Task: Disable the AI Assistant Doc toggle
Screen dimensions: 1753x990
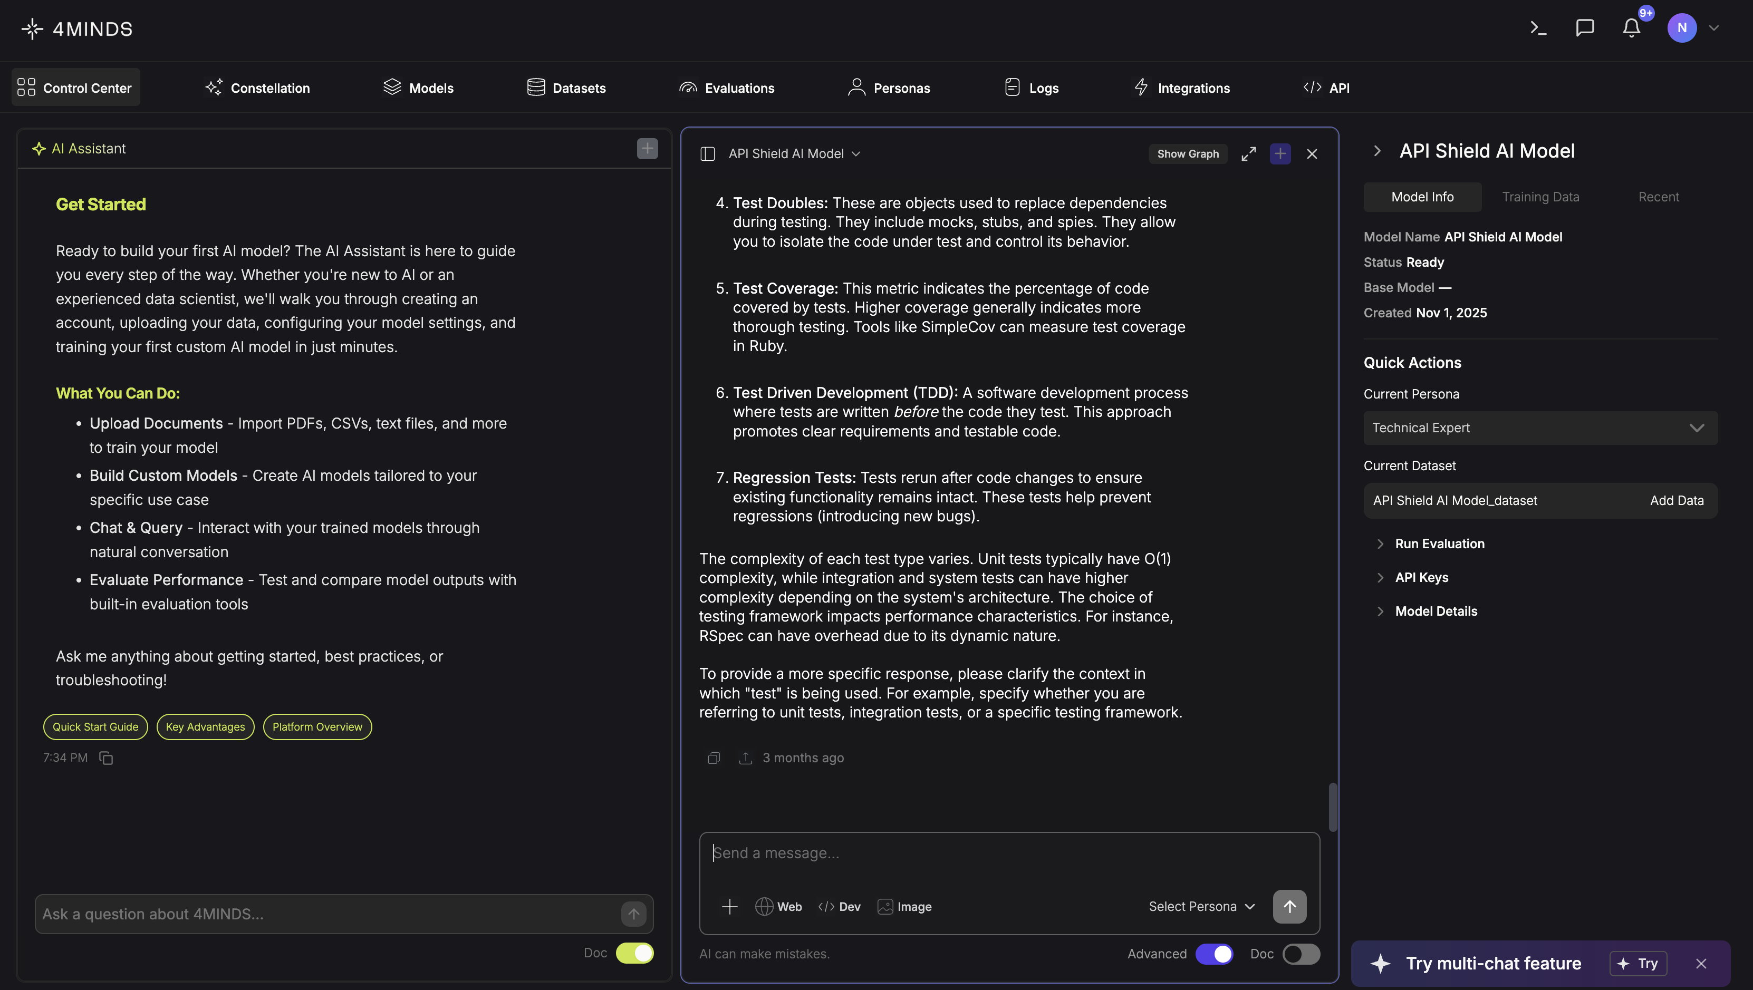Action: tap(634, 953)
